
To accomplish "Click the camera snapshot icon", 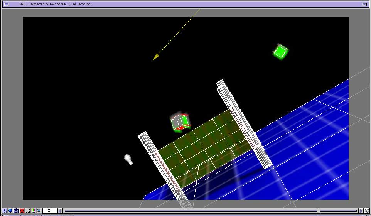I will click(x=16, y=211).
